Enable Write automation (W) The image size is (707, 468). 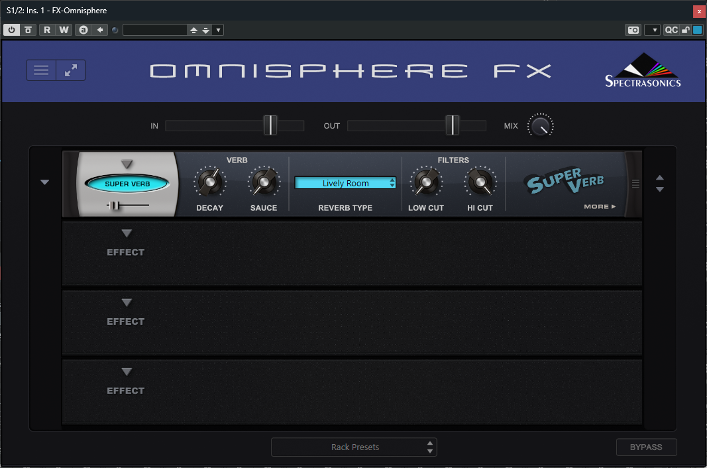coord(64,30)
